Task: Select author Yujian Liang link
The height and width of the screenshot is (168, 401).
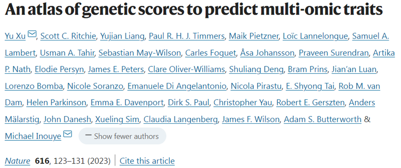Action: (x=122, y=36)
